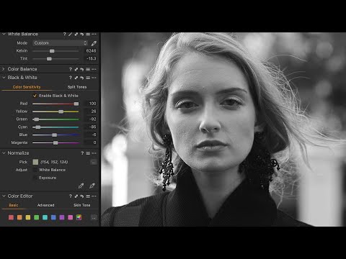Expand the Color Balance panel
346x259 pixels.
(4, 69)
